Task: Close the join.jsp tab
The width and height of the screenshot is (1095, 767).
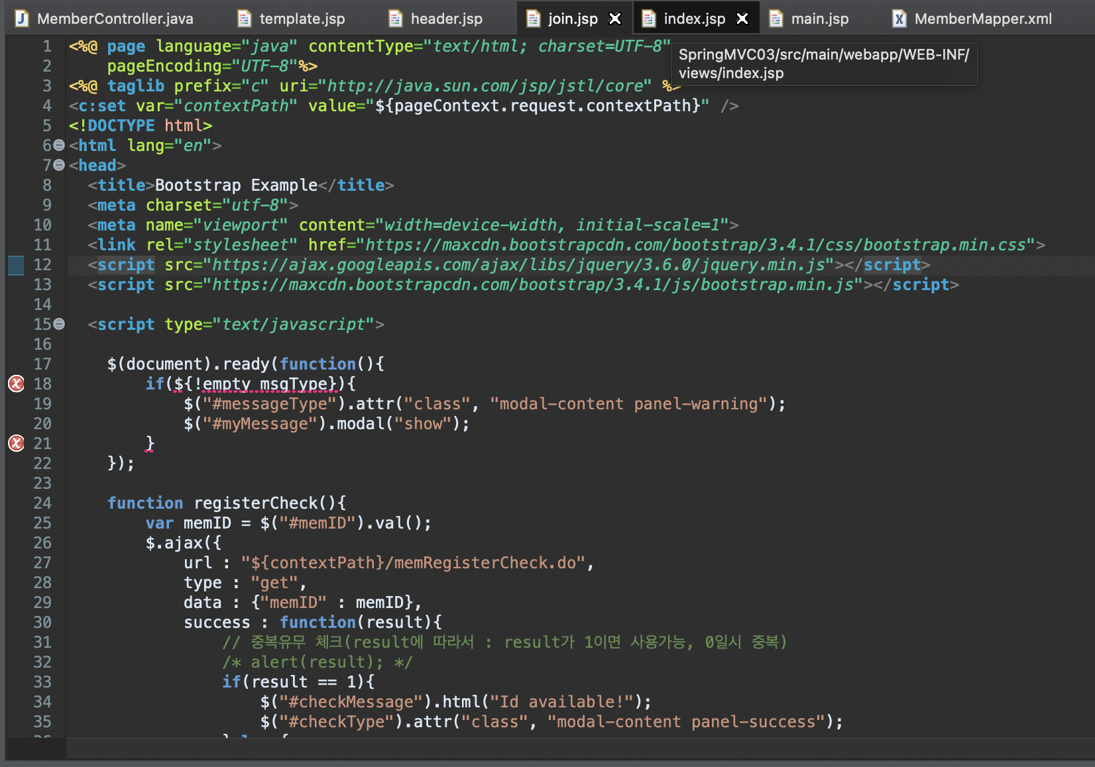Action: coord(615,19)
